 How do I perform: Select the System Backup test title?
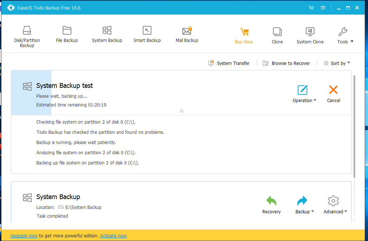[64, 86]
